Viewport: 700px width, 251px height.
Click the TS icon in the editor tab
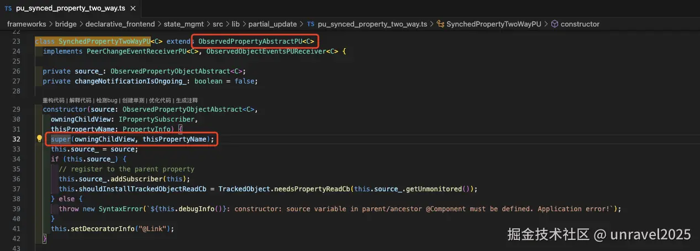[x=8, y=8]
